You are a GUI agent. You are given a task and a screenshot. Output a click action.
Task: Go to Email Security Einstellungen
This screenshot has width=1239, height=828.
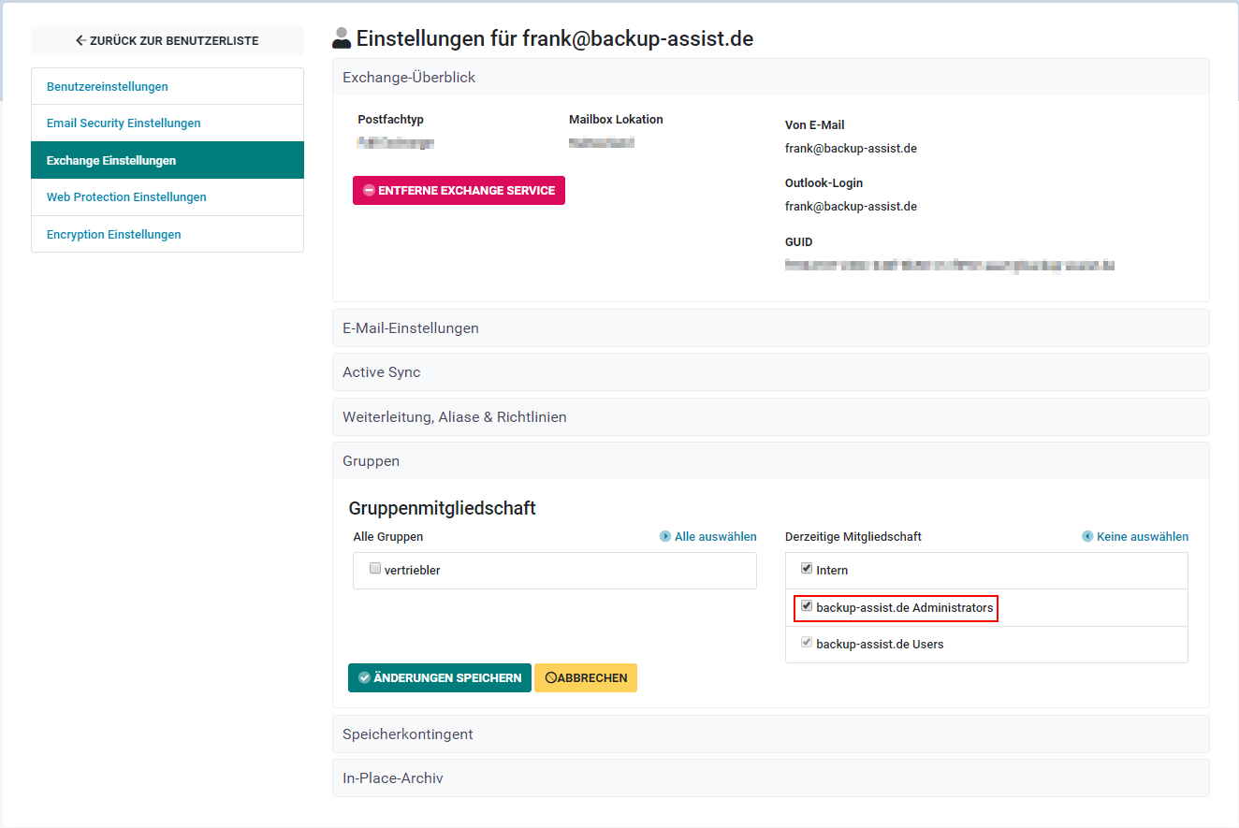pyautogui.click(x=124, y=123)
